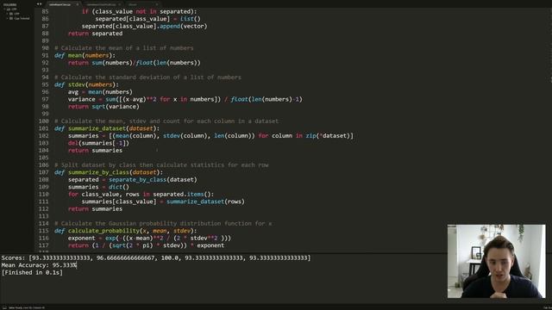This screenshot has height=310, width=552.
Task: Close the active first editor tab
Action: (x=78, y=4)
